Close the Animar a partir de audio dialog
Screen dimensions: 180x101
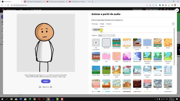coord(177,10)
